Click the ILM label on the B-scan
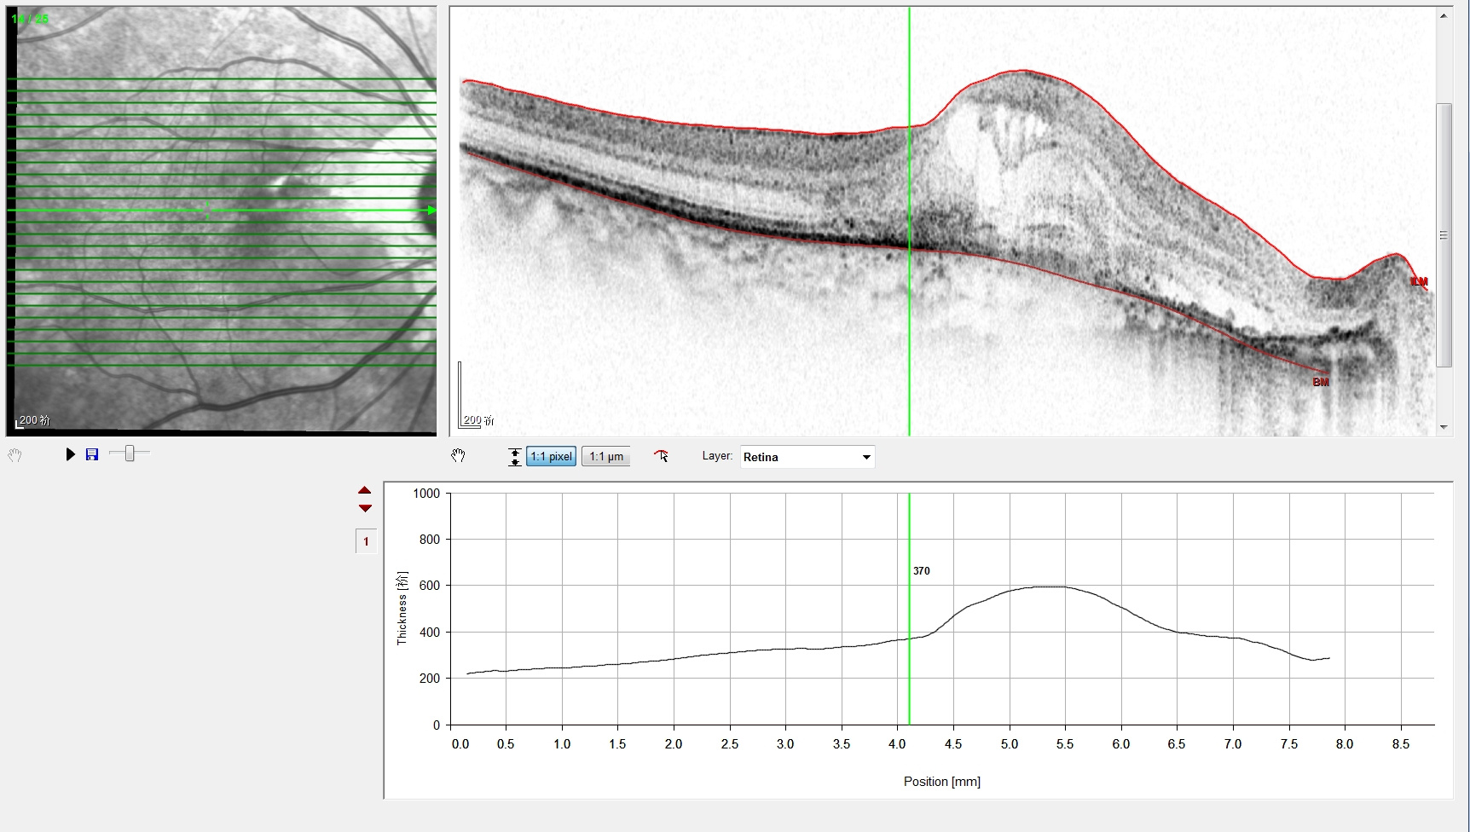1470x832 pixels. coord(1419,282)
